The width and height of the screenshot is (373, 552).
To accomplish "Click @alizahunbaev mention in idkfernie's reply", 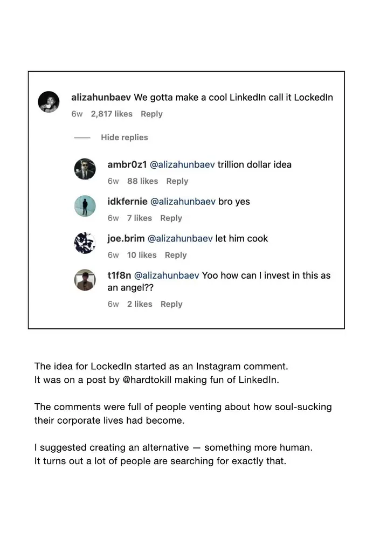I will (x=183, y=202).
